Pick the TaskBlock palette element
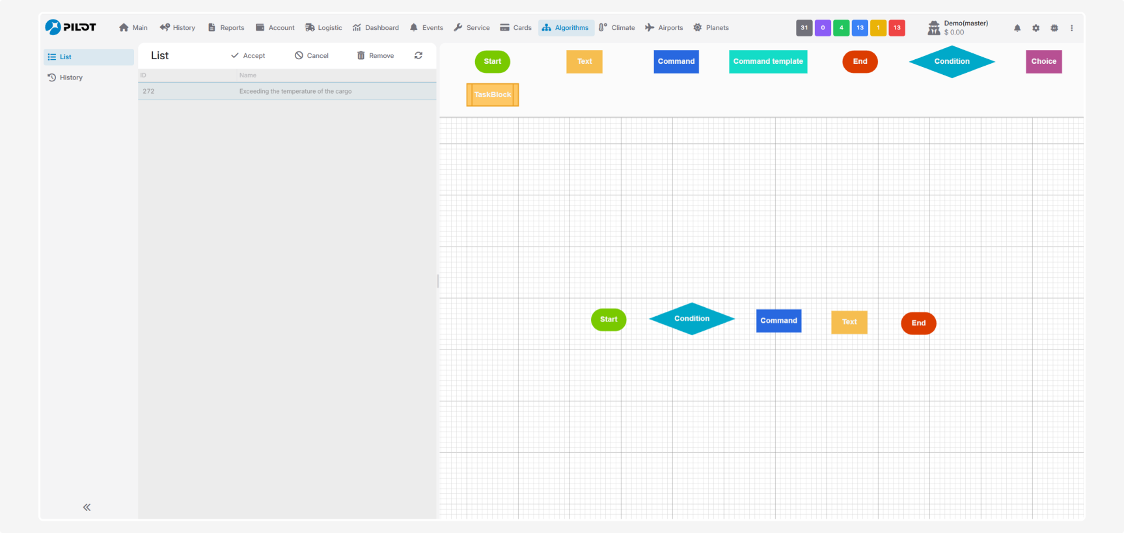The image size is (1124, 533). click(493, 95)
